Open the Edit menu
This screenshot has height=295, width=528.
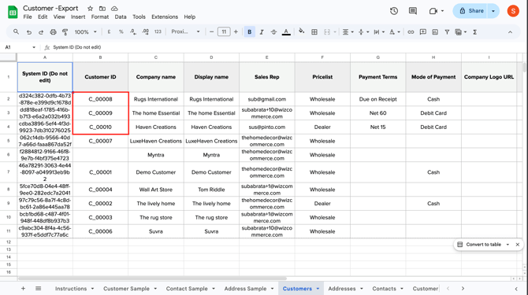pos(43,17)
